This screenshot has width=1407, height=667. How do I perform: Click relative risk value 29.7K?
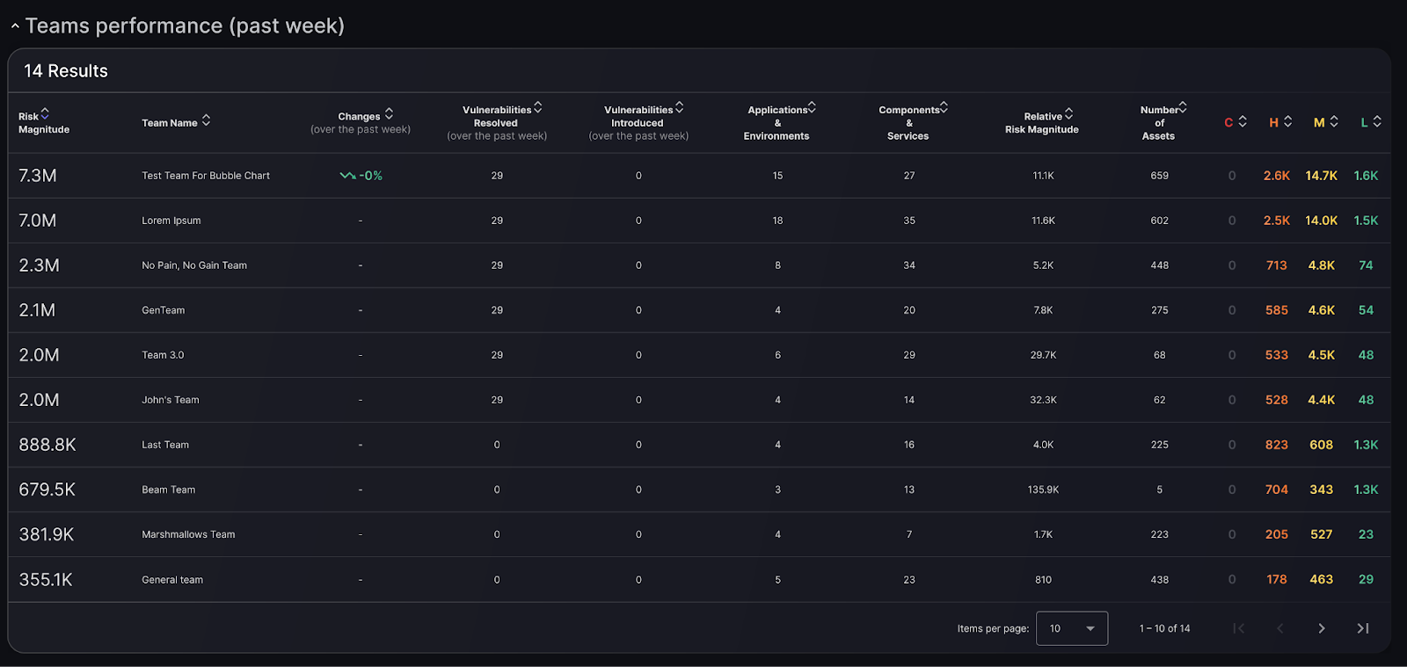pos(1043,355)
